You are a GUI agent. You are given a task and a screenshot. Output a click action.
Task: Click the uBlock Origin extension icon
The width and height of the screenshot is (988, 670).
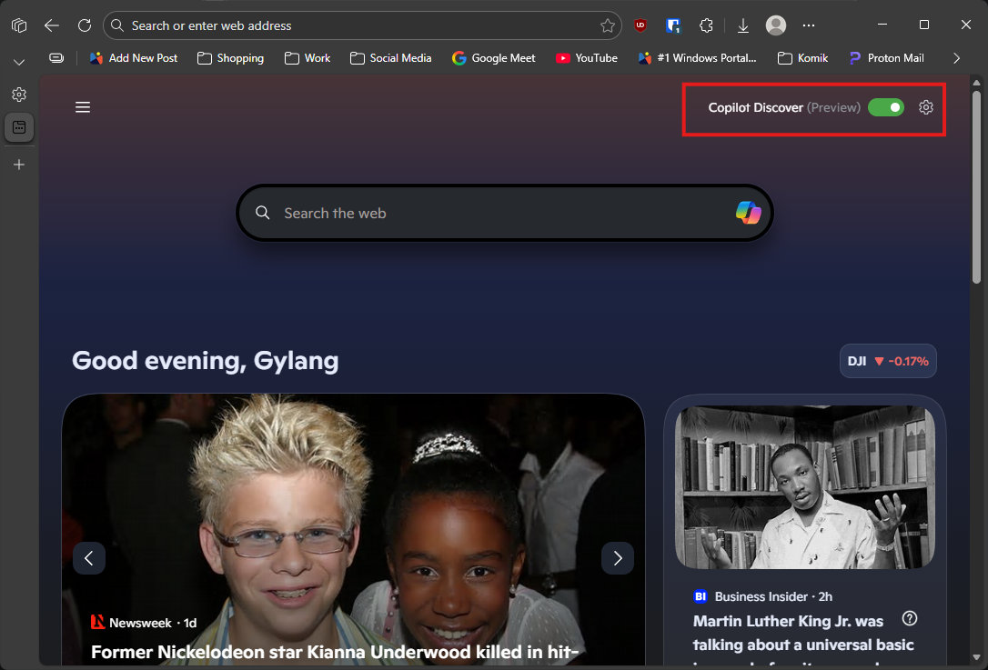pyautogui.click(x=640, y=25)
